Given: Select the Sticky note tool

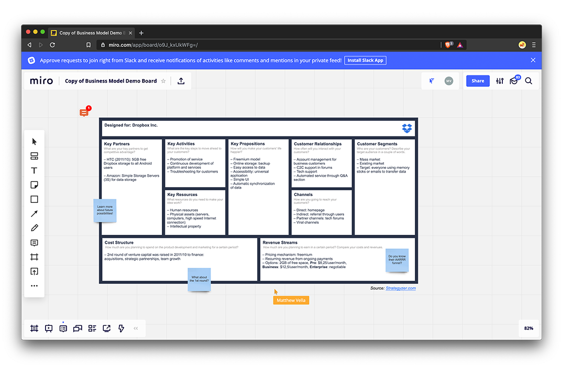Looking at the screenshot, I should point(35,185).
